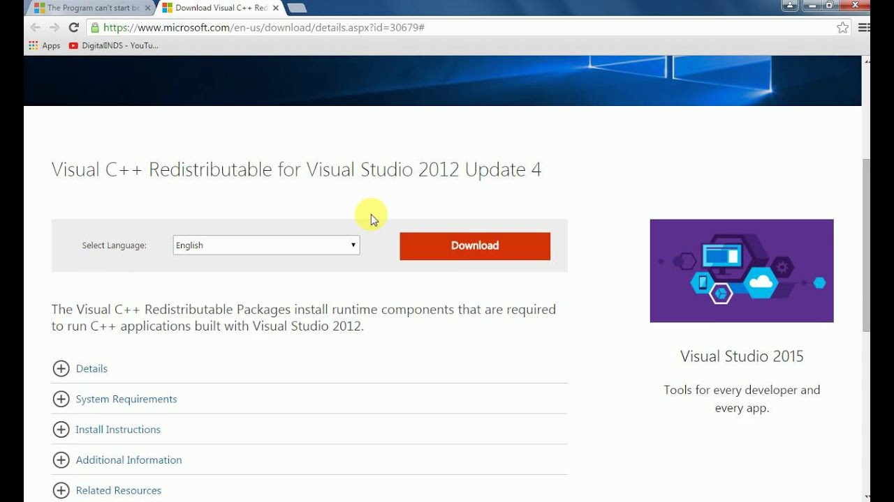
Task: Click the page title Visual C++ Redistributable heading
Action: (x=296, y=169)
